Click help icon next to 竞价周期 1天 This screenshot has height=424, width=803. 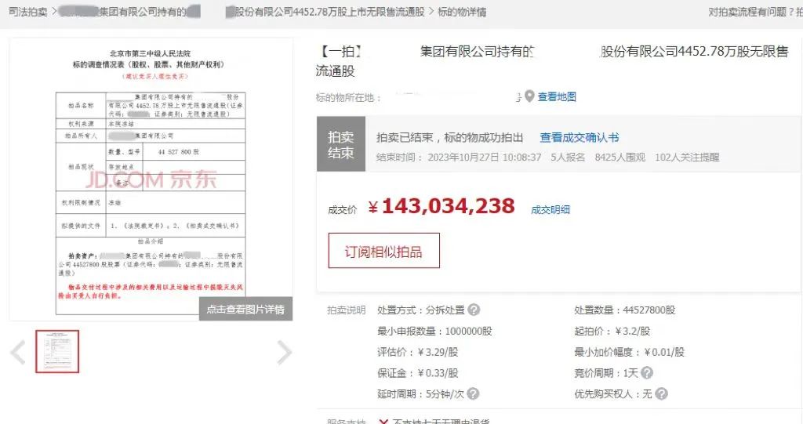[x=647, y=373]
